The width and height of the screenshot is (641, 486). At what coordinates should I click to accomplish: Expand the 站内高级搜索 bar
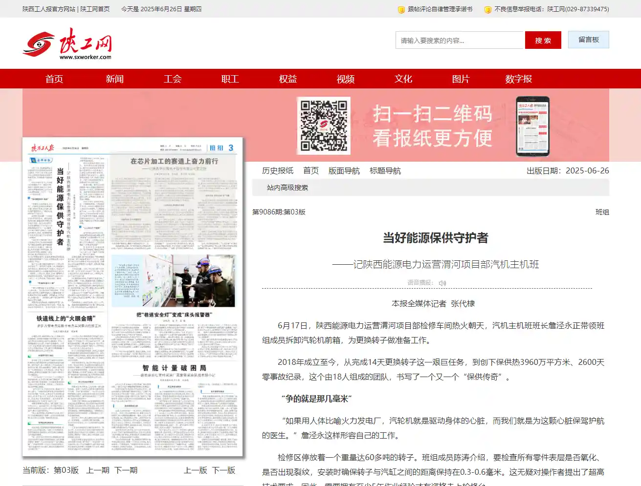(287, 188)
